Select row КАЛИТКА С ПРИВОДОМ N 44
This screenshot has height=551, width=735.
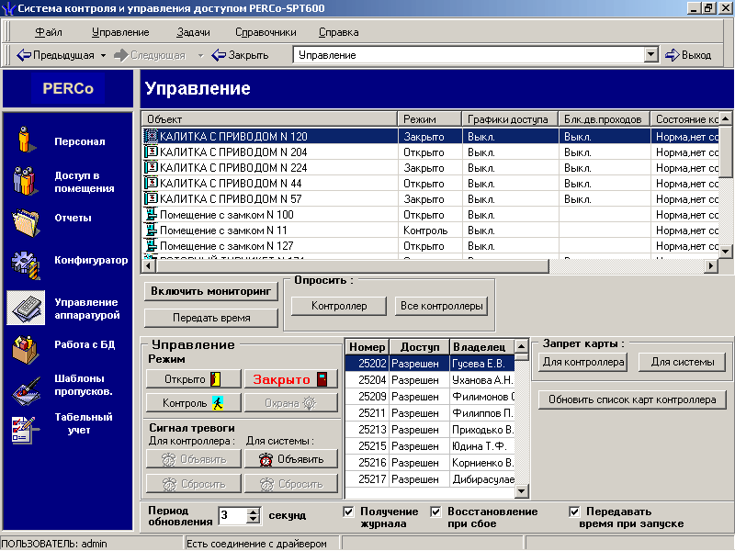coord(430,183)
